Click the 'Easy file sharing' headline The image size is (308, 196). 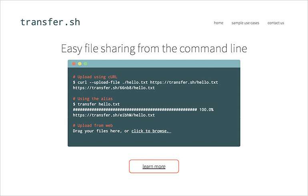tap(154, 49)
